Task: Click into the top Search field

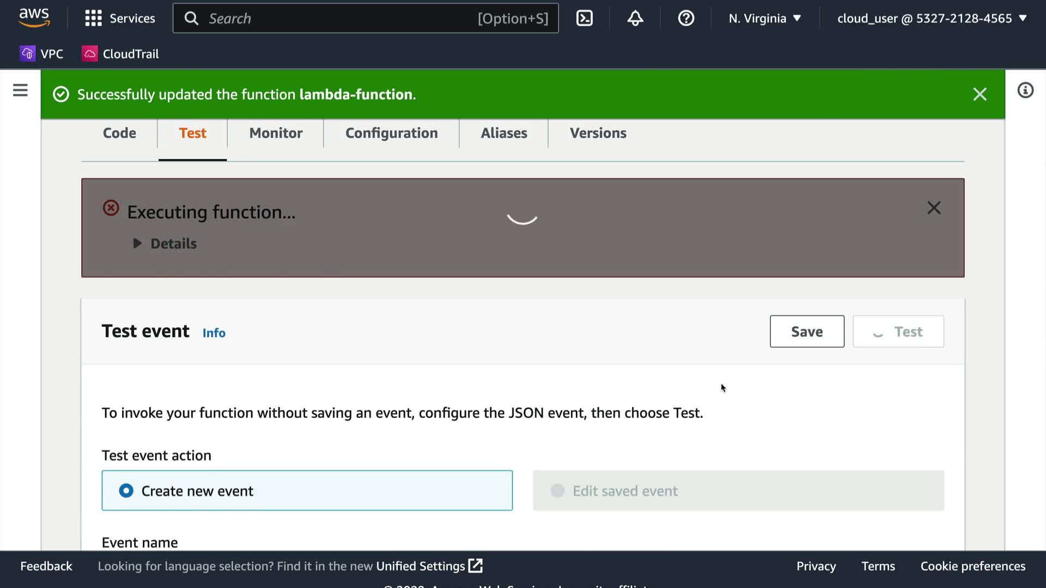Action: [338, 19]
